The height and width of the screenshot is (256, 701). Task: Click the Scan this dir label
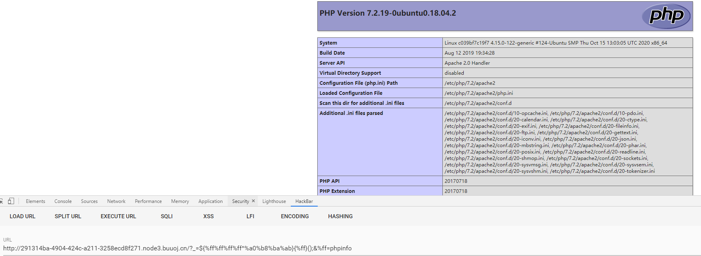[x=362, y=103]
